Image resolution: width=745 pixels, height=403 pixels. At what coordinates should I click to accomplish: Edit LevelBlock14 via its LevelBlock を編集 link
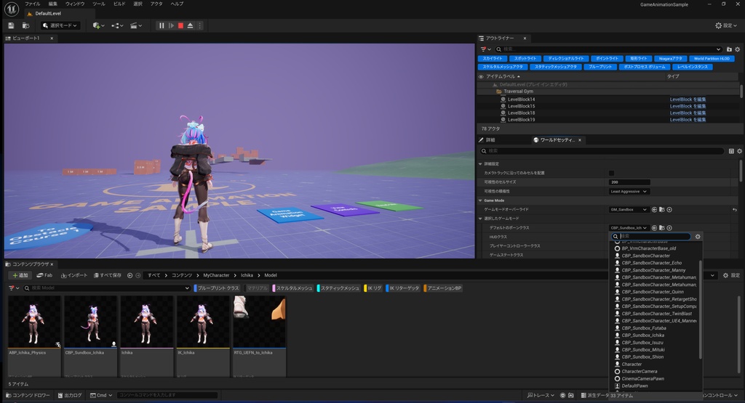(688, 99)
